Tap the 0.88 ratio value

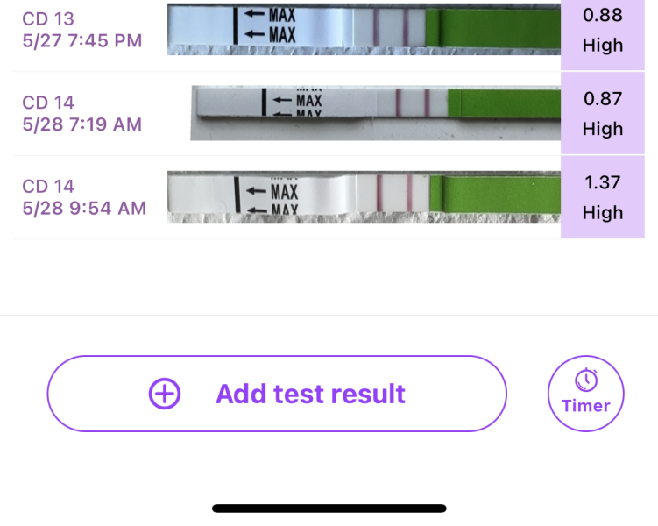(x=602, y=15)
